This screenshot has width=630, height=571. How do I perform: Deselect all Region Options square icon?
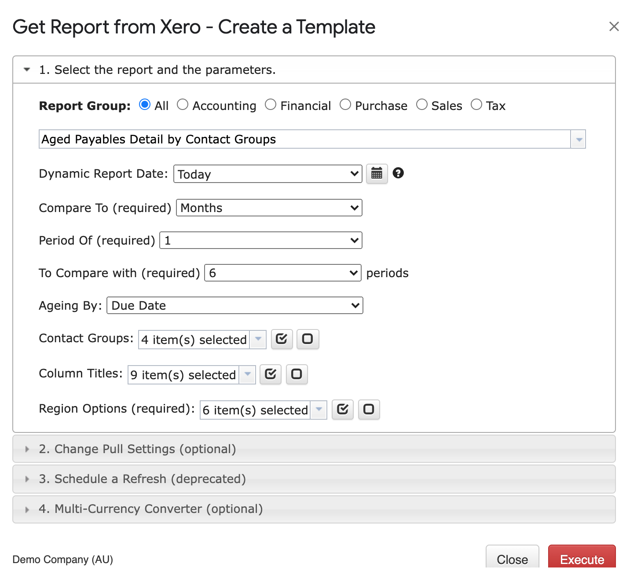369,410
